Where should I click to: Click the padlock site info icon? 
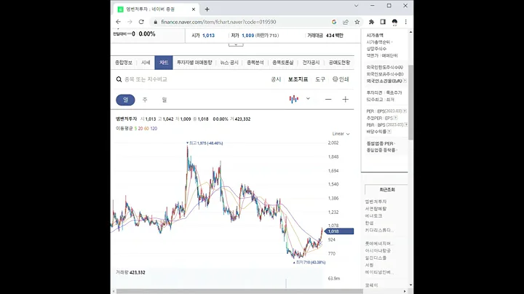[x=156, y=22]
